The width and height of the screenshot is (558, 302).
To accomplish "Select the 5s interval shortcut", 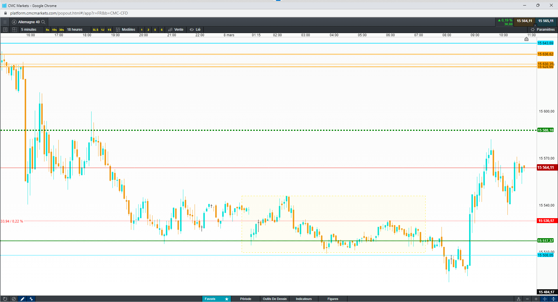I will pos(47,30).
